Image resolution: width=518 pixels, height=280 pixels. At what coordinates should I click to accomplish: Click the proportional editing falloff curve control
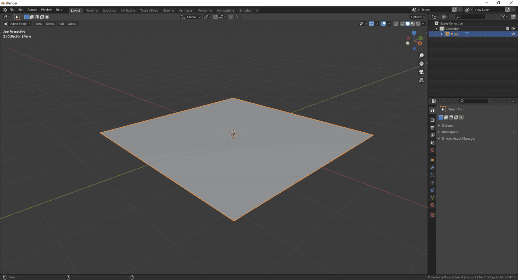[236, 17]
